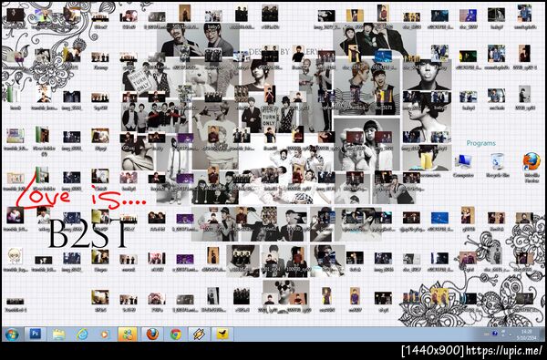Select the Mozilla Firefox desktop shortcut
The width and height of the screenshot is (547, 360).
pyautogui.click(x=532, y=167)
